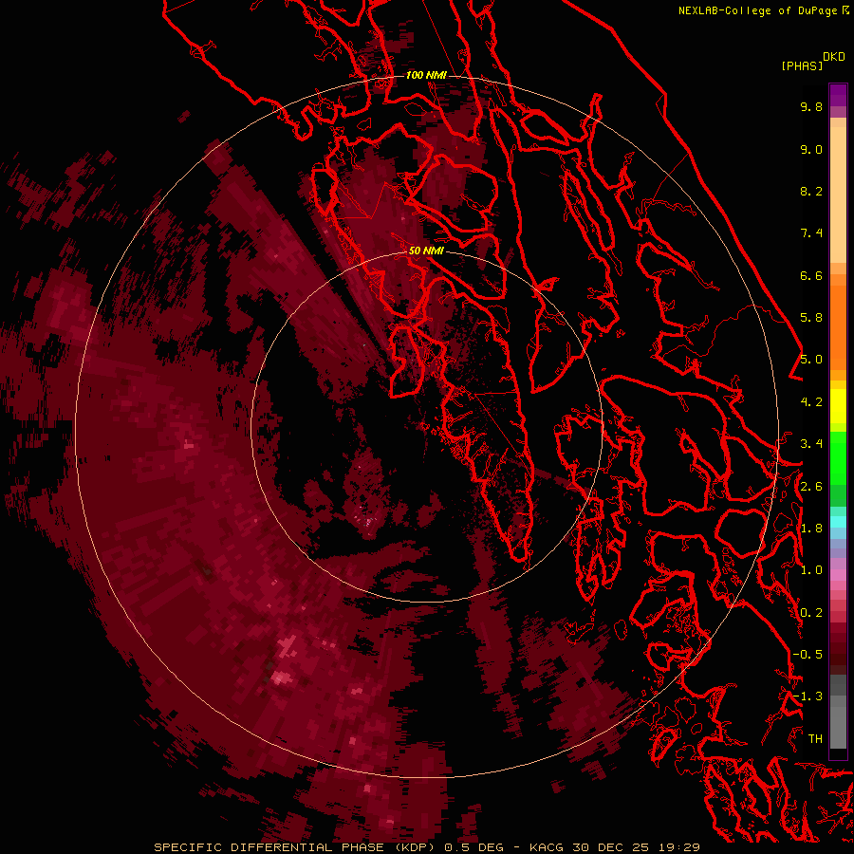
Task: Click the TH label on the color scale
Action: (815, 739)
